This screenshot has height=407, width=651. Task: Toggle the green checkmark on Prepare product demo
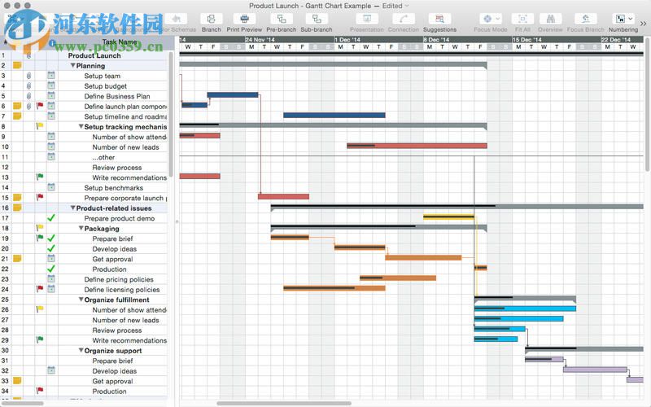51,218
